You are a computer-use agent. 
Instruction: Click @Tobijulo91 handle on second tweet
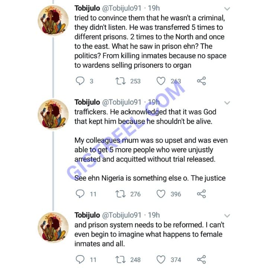(121, 102)
